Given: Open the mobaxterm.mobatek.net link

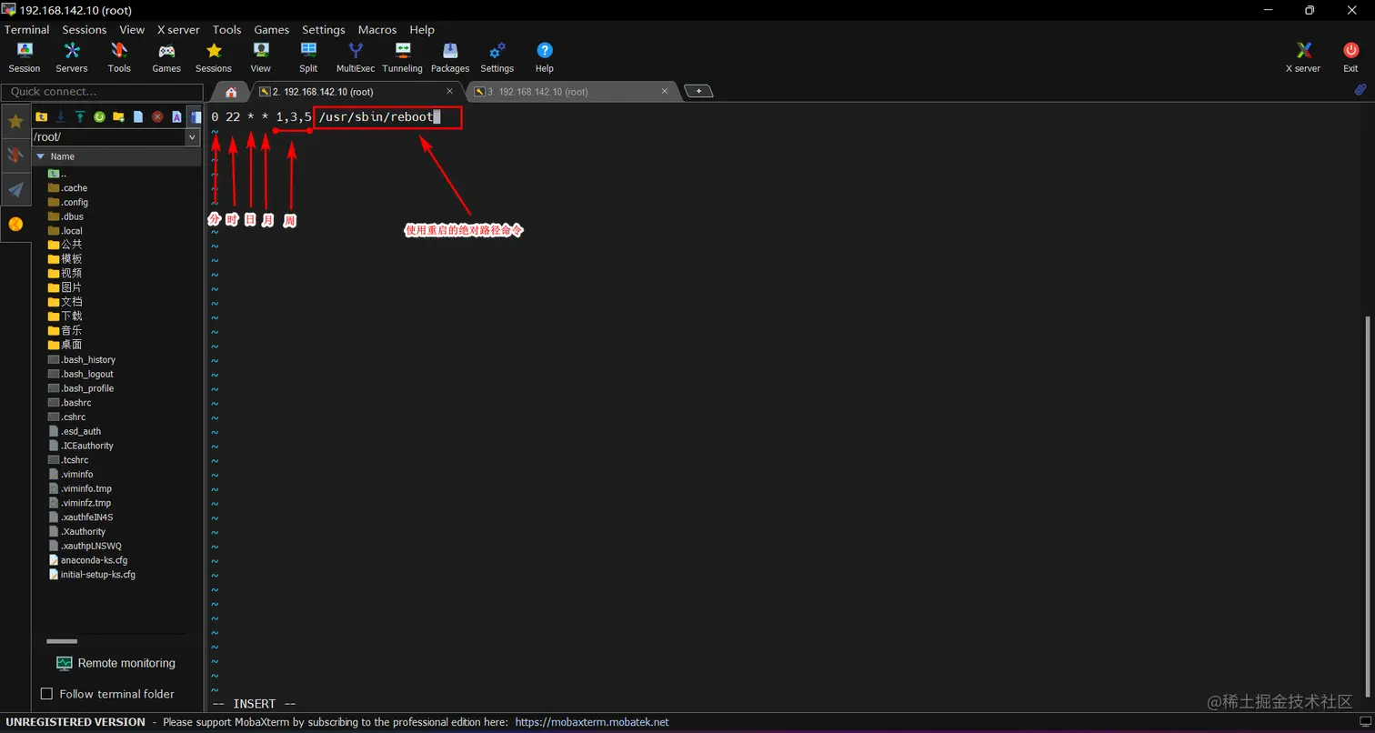Looking at the screenshot, I should coord(592,722).
